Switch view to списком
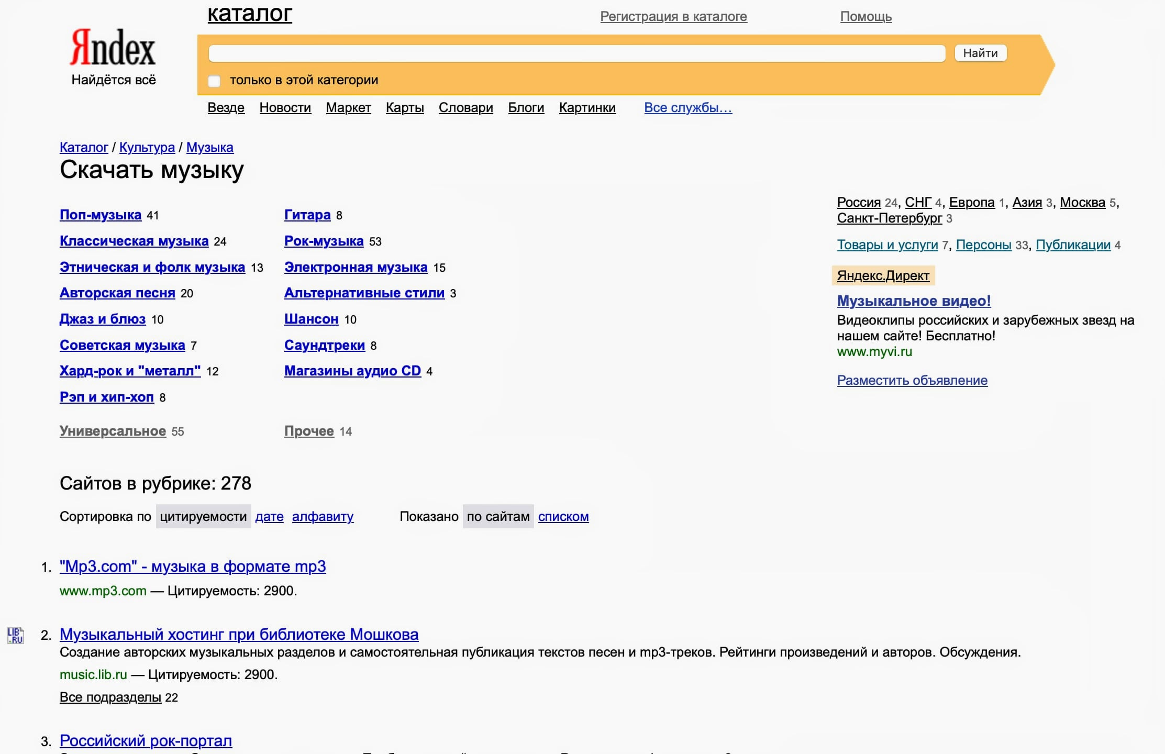The image size is (1165, 754). pos(563,517)
